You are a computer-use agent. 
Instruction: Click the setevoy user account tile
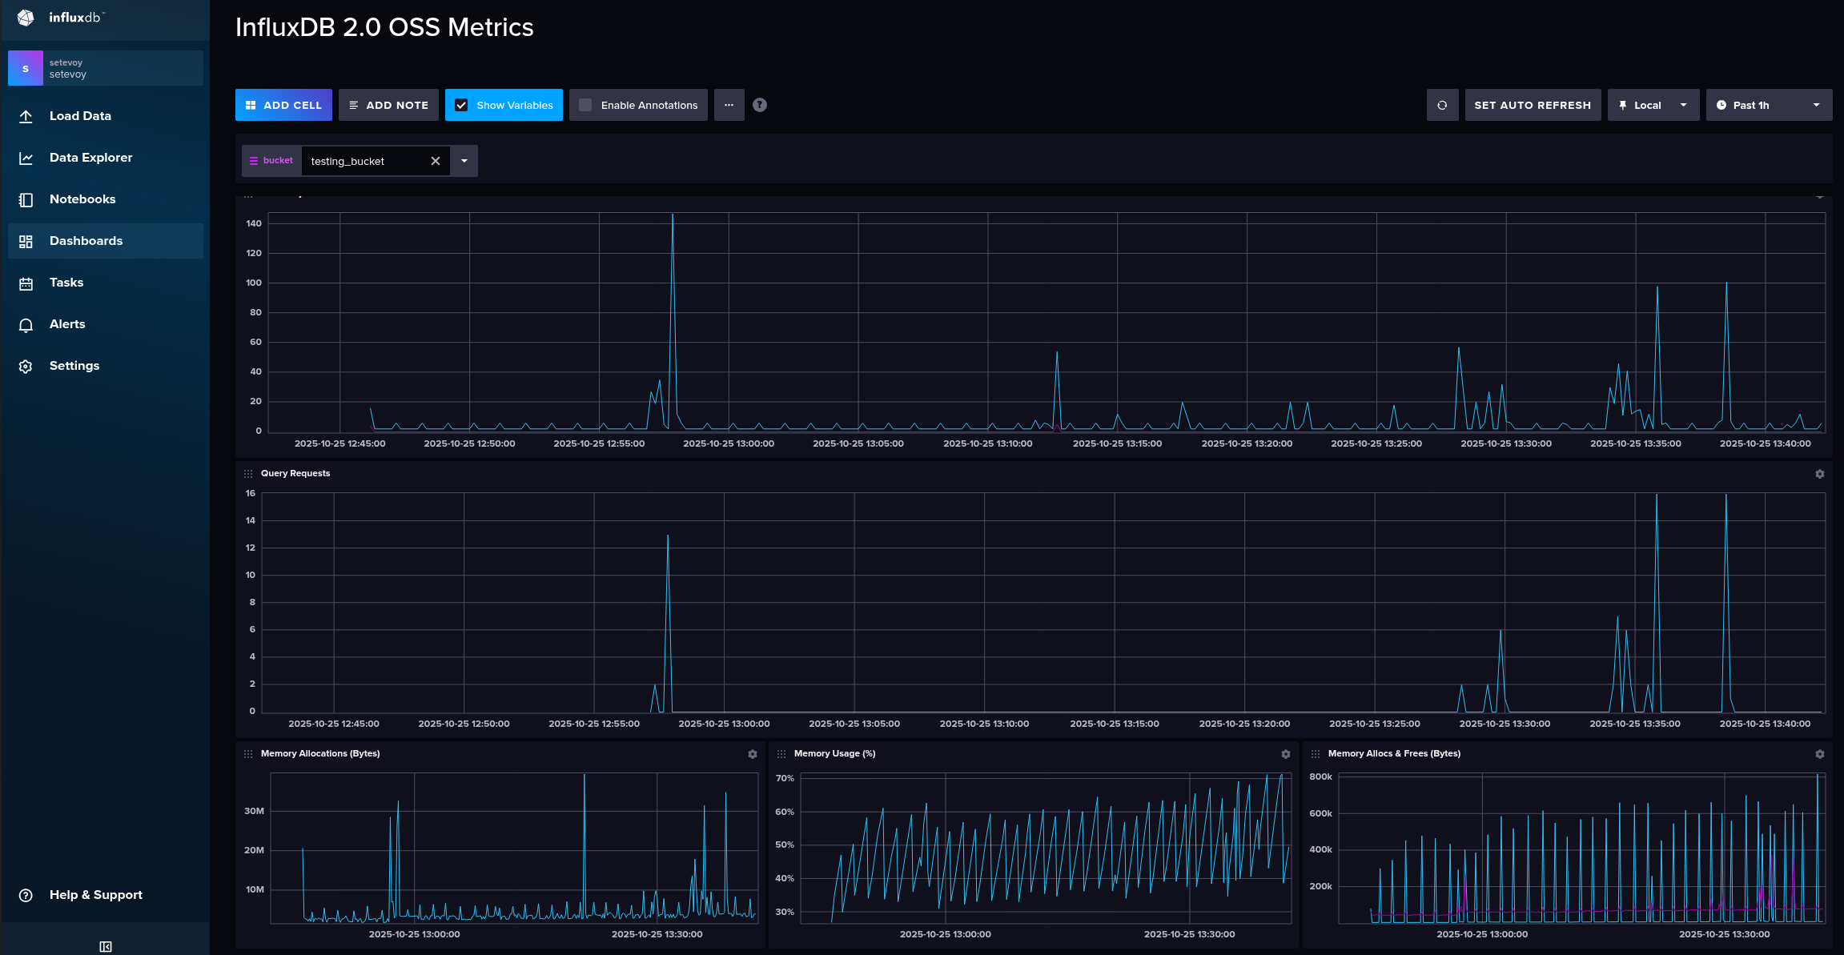105,68
